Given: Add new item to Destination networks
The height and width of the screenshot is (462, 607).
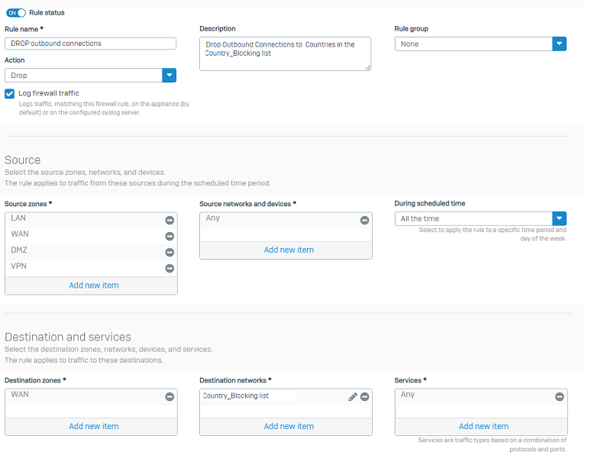Looking at the screenshot, I should pos(289,426).
